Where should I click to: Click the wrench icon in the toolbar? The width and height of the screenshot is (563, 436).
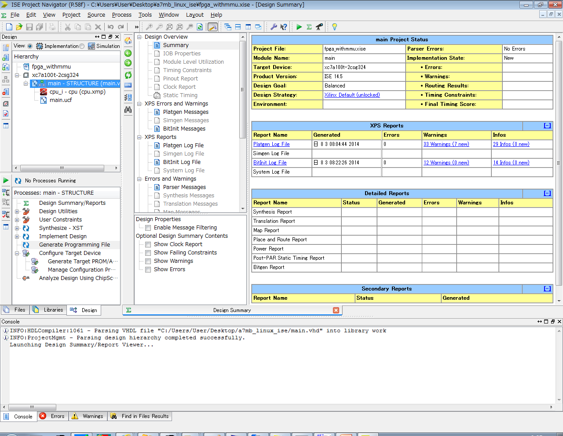(x=274, y=27)
